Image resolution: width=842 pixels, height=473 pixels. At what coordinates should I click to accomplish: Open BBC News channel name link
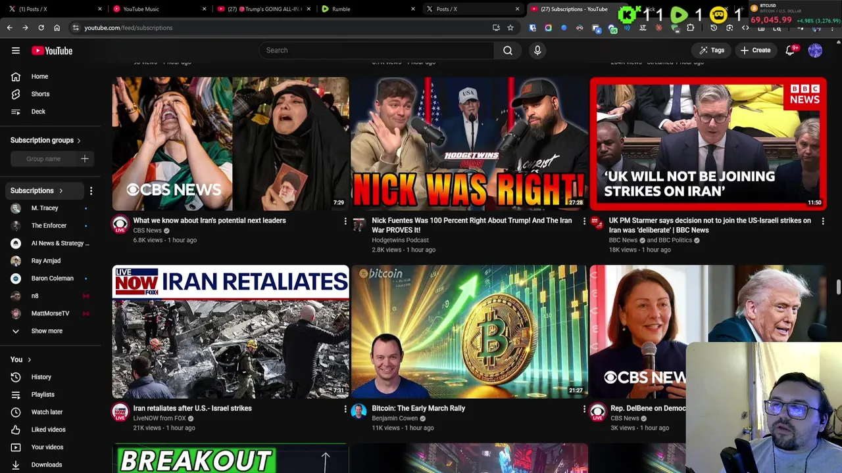tap(623, 240)
